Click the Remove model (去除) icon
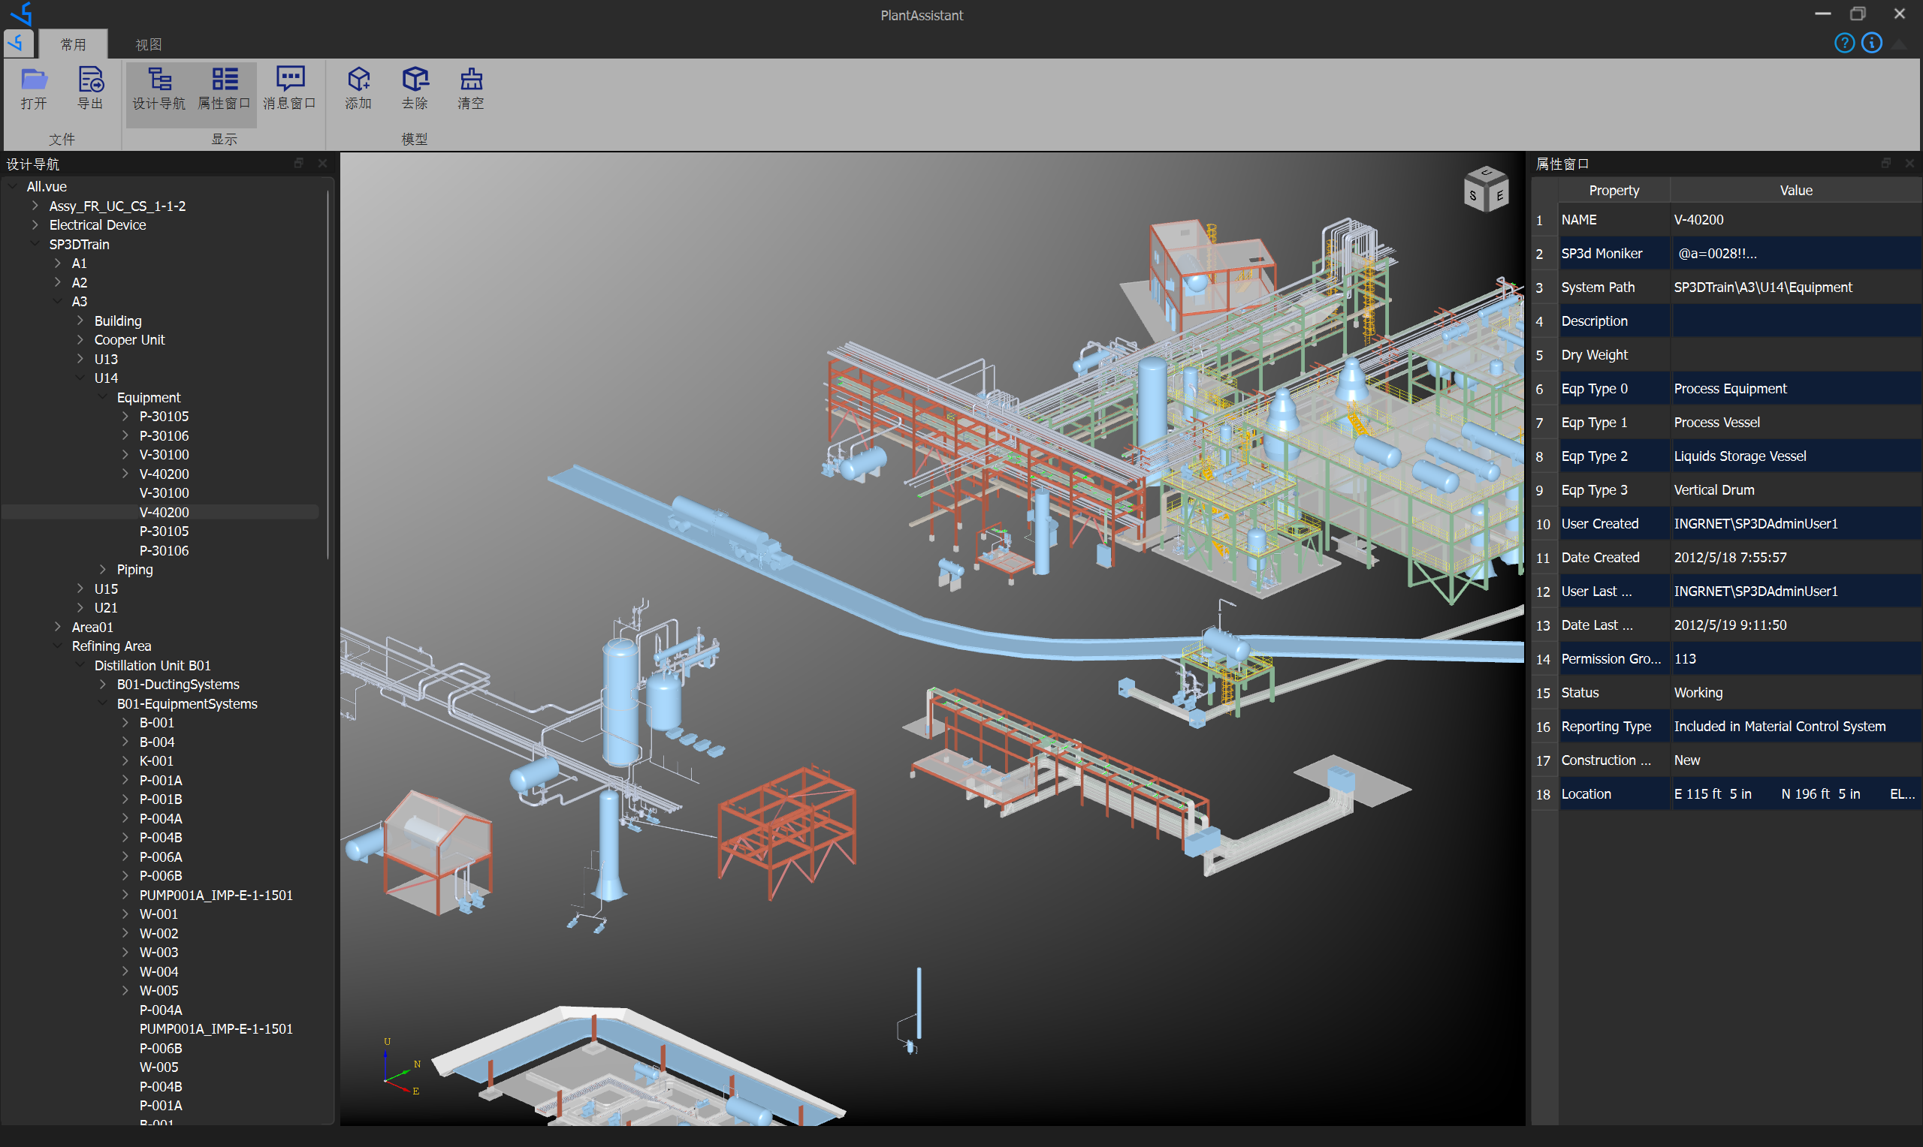The width and height of the screenshot is (1923, 1147). tap(415, 80)
